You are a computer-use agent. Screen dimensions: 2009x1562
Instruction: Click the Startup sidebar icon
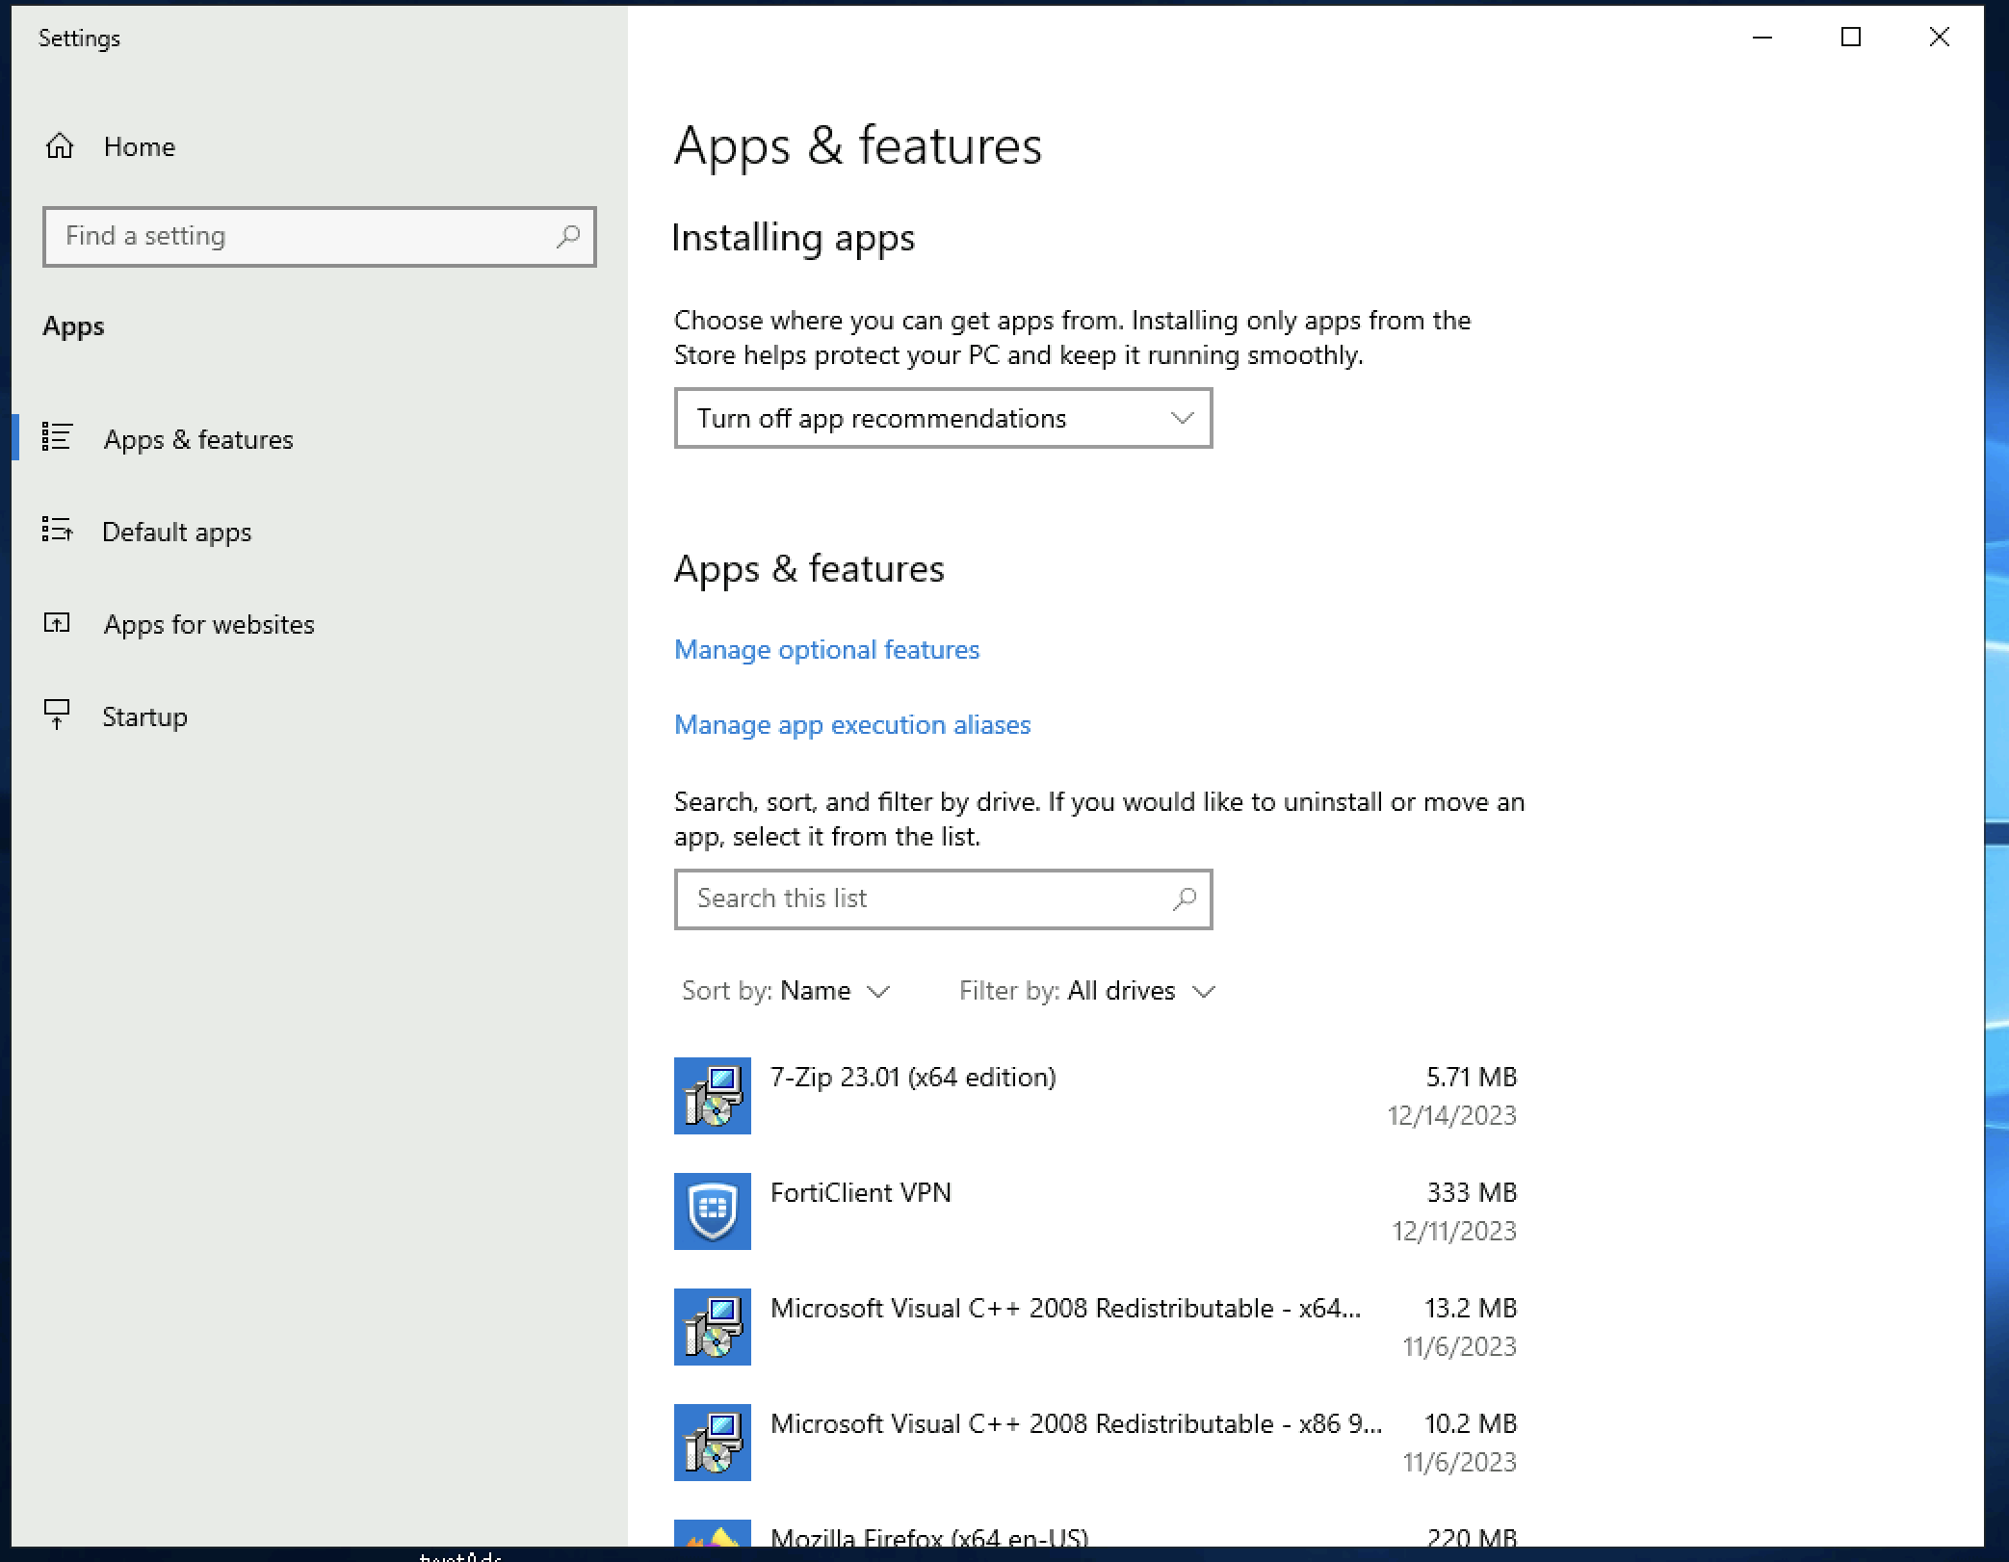[x=57, y=715]
